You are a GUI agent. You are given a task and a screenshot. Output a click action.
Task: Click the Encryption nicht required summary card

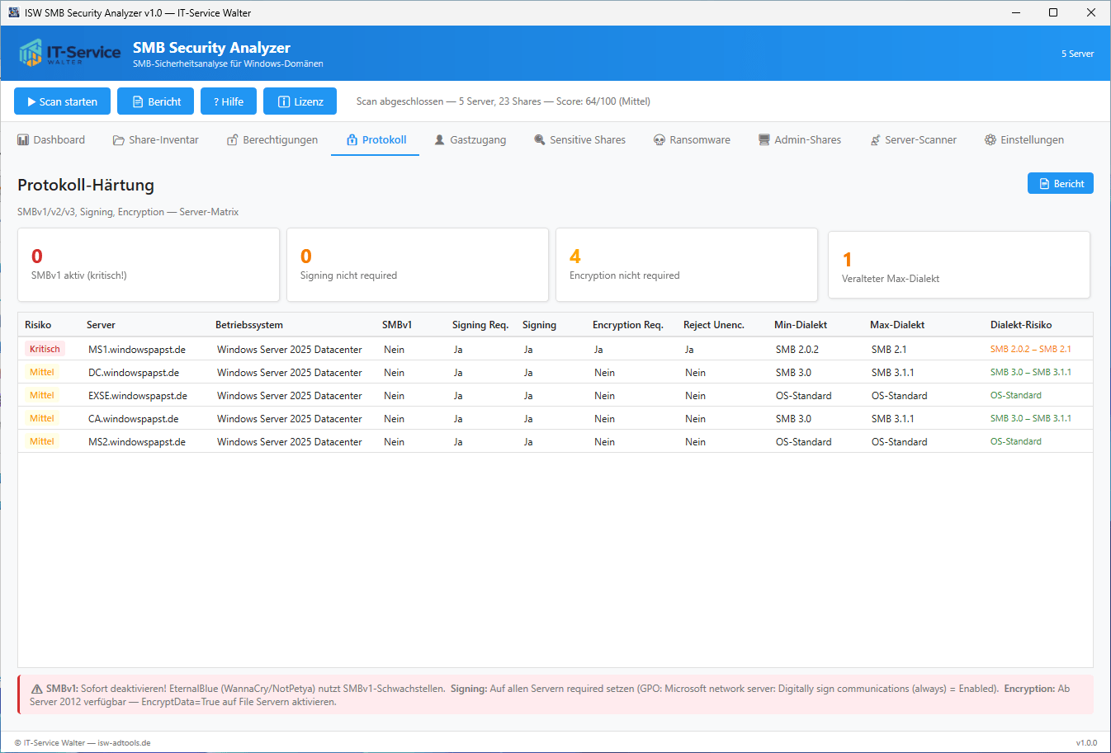[x=686, y=265]
